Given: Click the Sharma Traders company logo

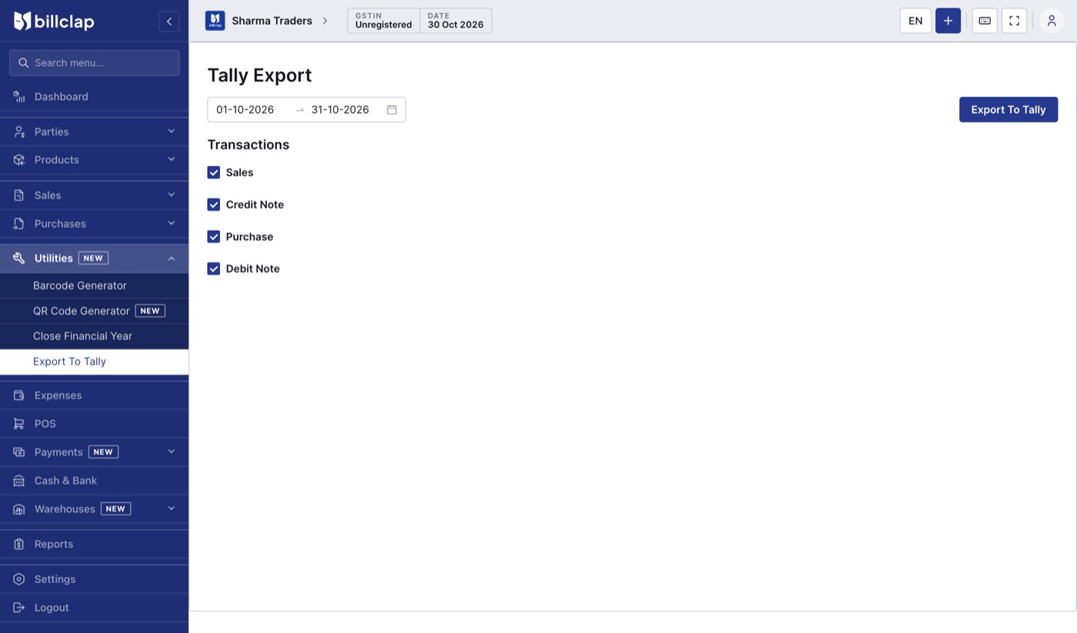Looking at the screenshot, I should click(x=215, y=21).
